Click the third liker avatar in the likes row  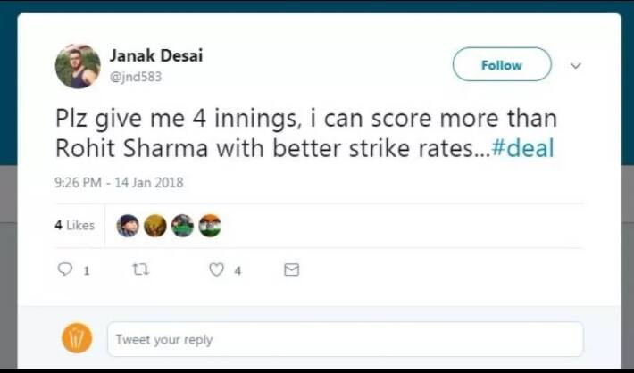pyautogui.click(x=182, y=226)
